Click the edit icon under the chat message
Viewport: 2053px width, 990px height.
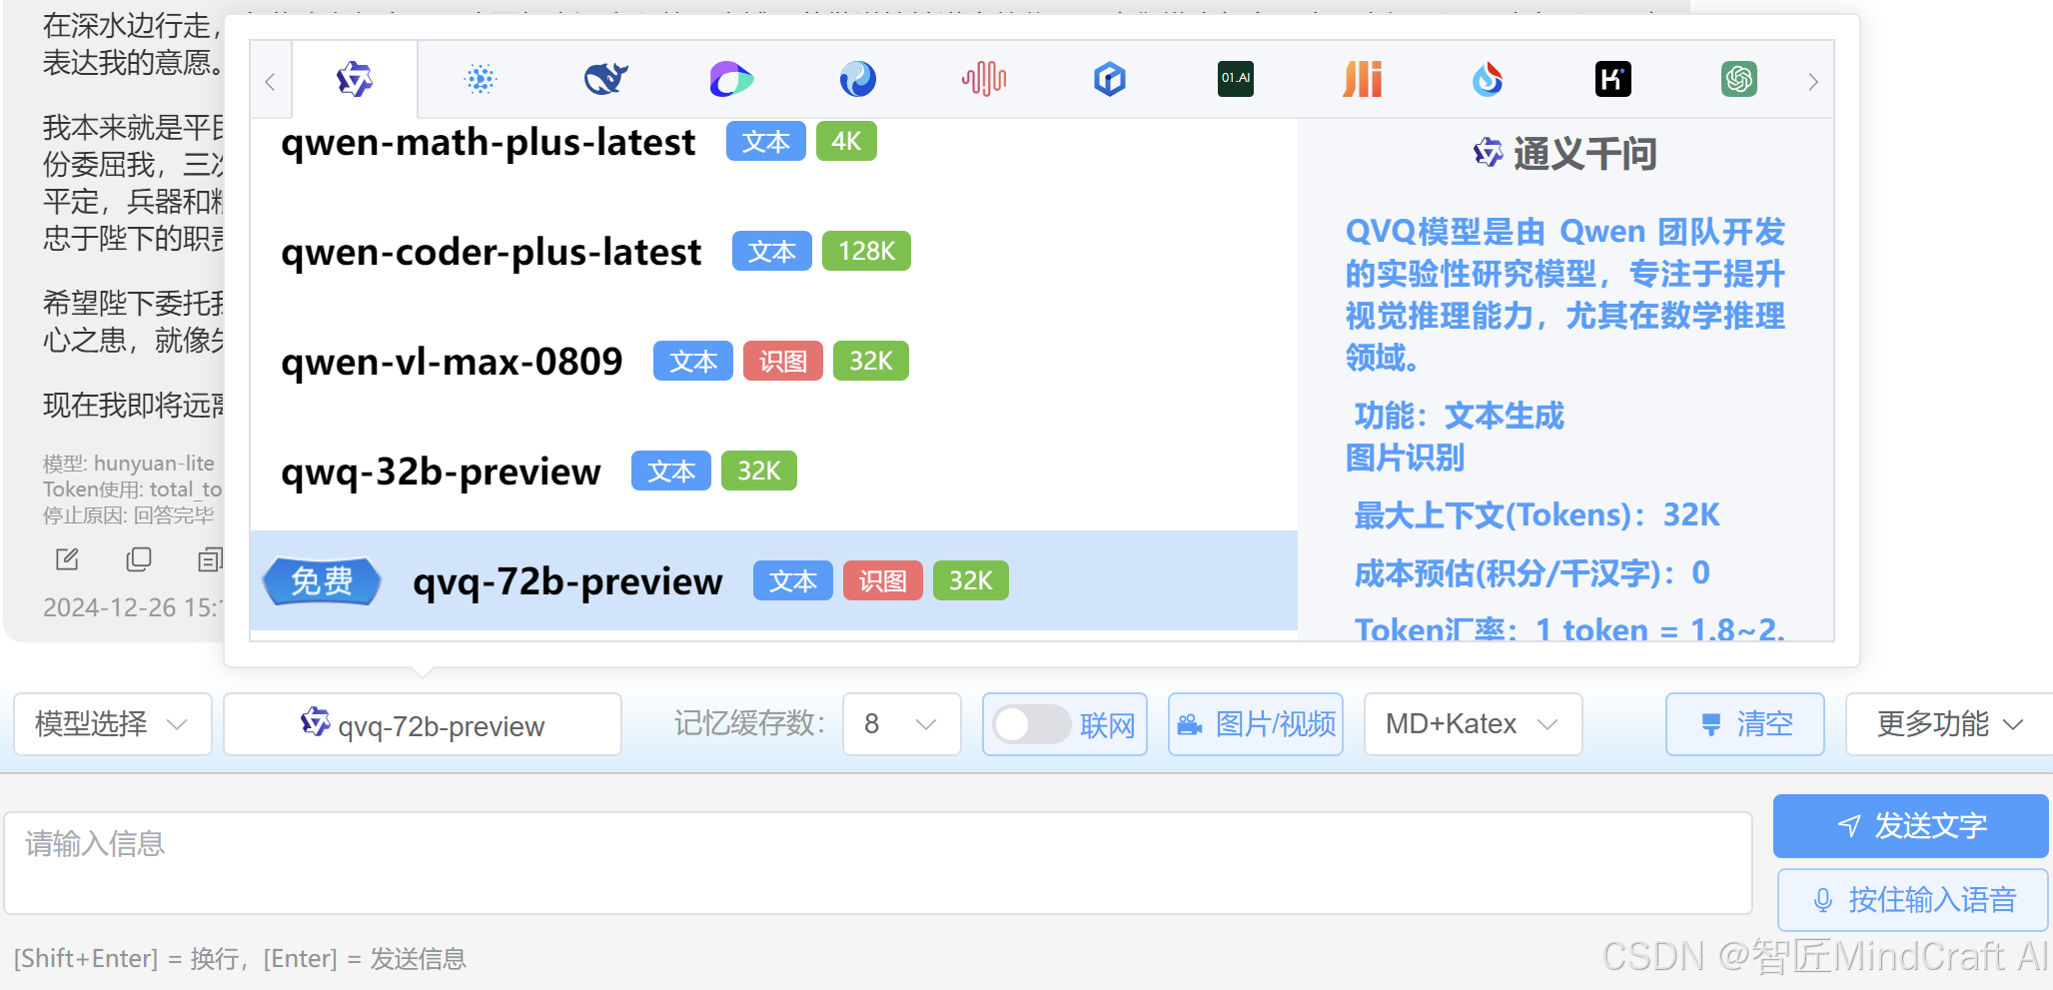67,559
